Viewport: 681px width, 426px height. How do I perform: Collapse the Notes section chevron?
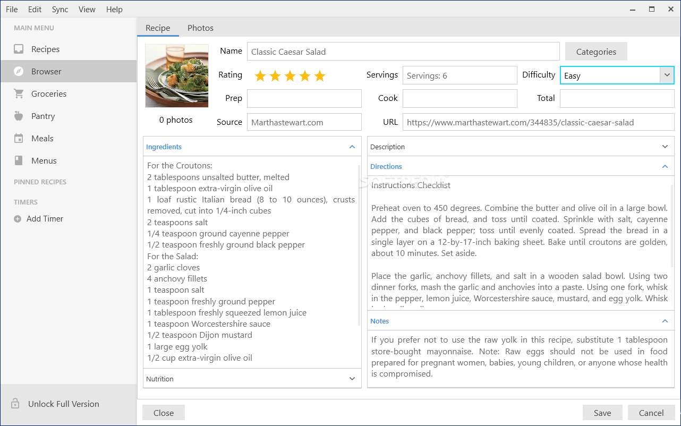click(665, 321)
